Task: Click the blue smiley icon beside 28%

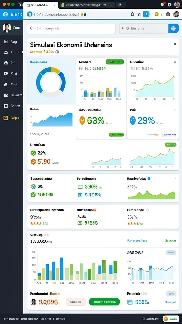Action: [x=133, y=121]
